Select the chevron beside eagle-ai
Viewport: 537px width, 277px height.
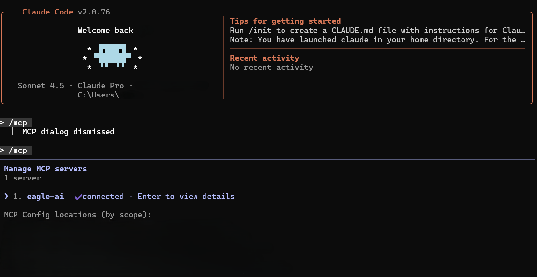(x=6, y=196)
